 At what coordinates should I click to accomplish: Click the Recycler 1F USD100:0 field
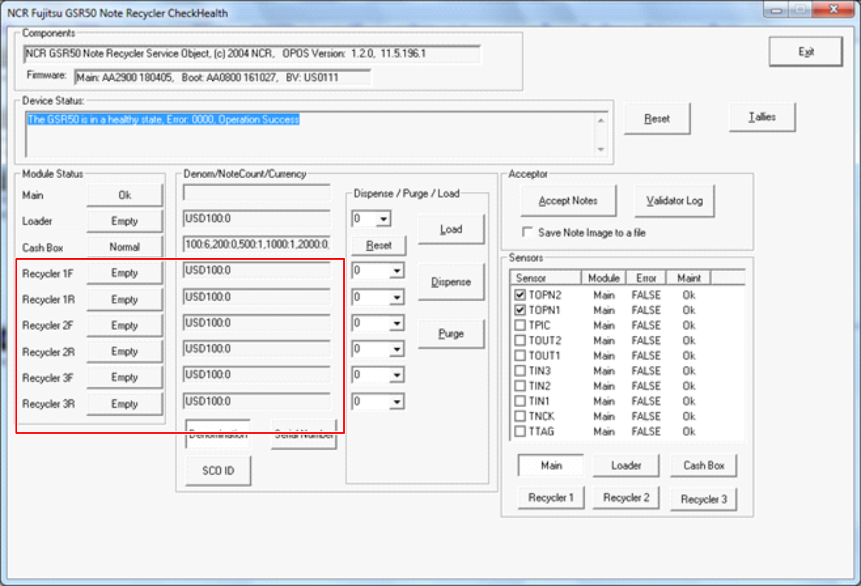[x=257, y=270]
